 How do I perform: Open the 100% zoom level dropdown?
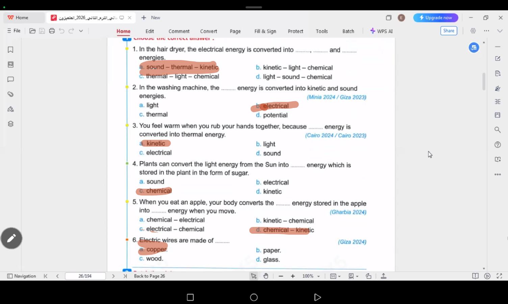coord(311,276)
